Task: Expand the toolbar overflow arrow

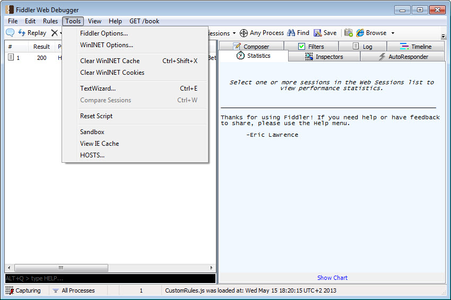Action: (x=443, y=36)
